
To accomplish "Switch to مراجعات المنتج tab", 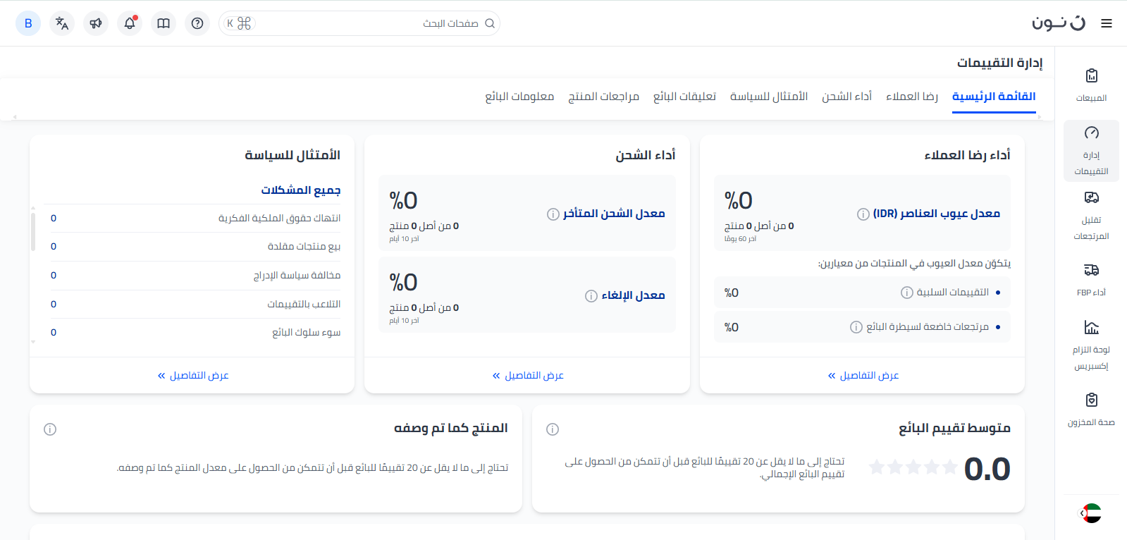I will click(603, 97).
